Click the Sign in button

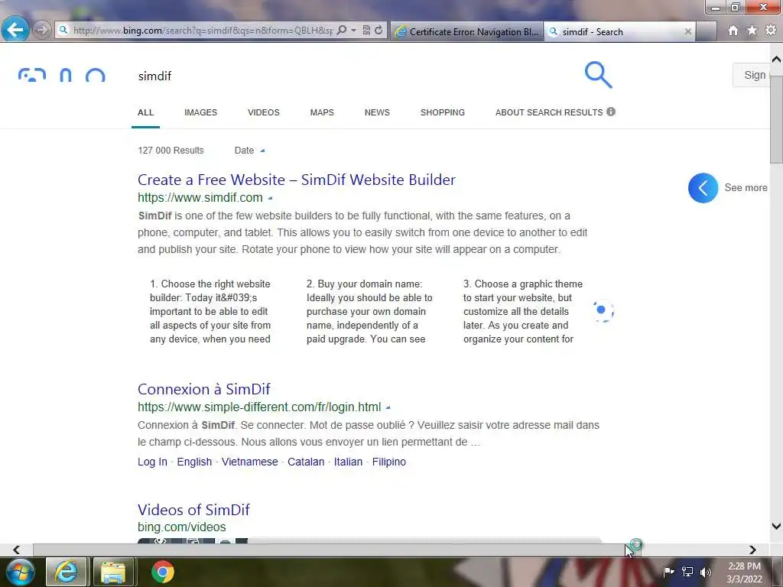point(752,75)
